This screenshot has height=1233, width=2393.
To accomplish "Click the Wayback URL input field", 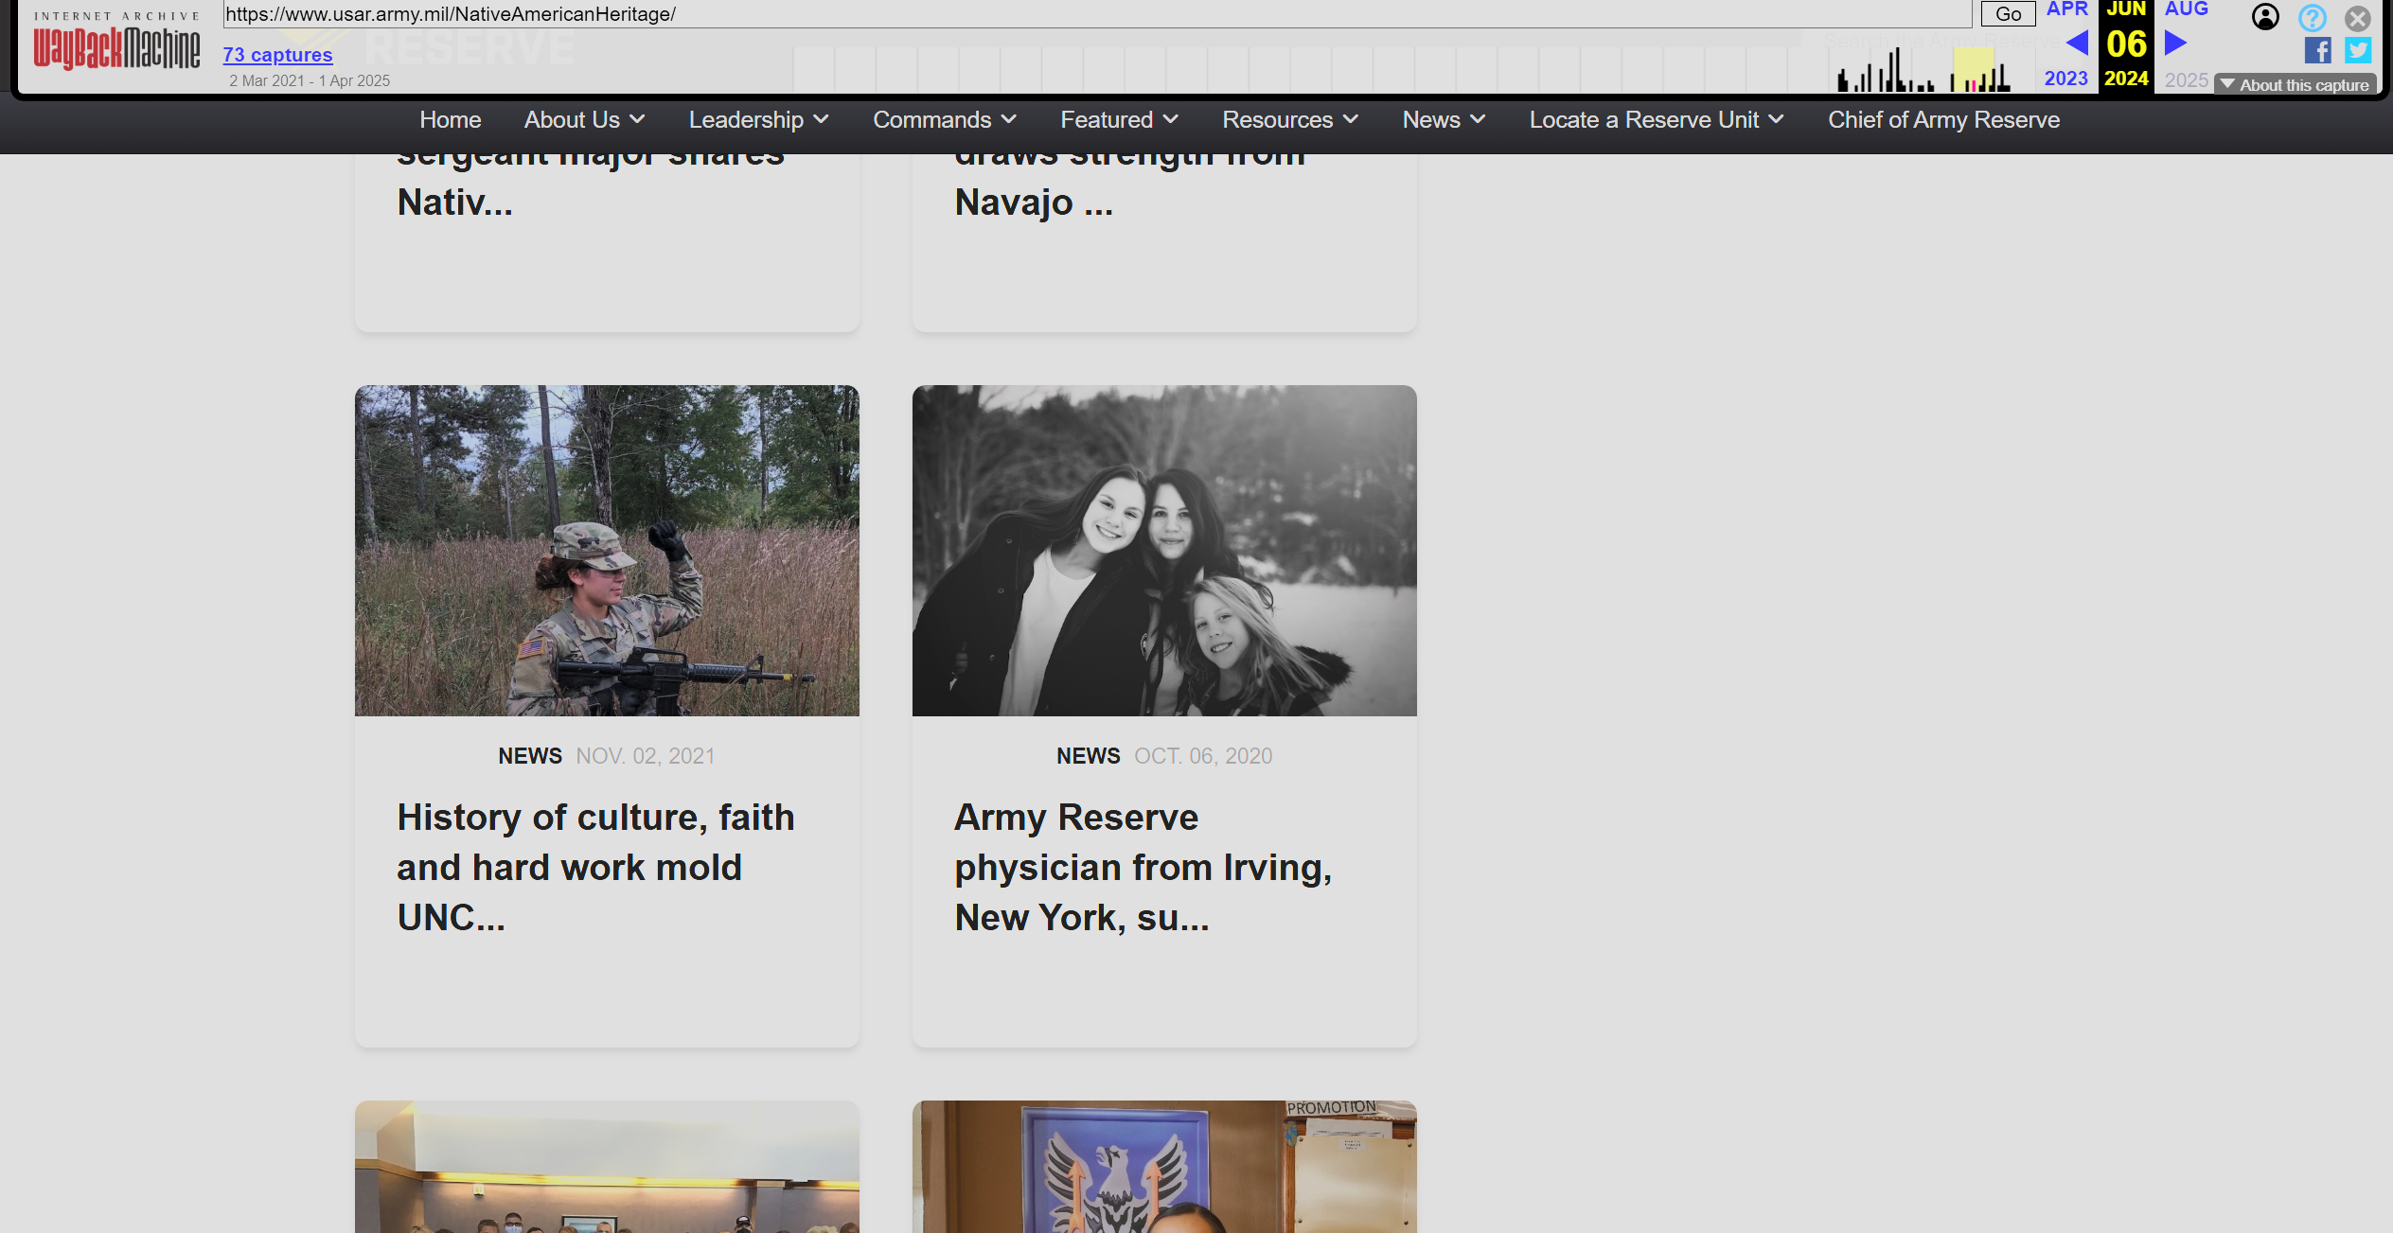I will tap(1096, 14).
